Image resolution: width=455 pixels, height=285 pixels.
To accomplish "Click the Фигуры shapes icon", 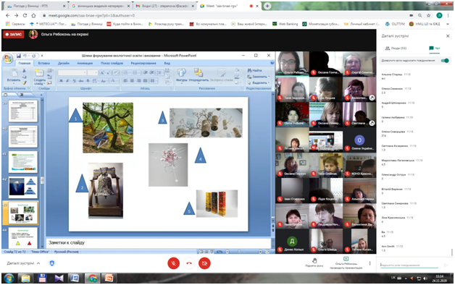I will pyautogui.click(x=182, y=73).
